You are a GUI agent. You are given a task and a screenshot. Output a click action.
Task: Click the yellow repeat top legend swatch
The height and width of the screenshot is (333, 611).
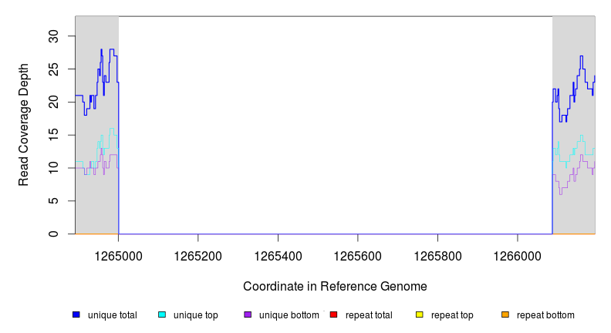tap(420, 315)
